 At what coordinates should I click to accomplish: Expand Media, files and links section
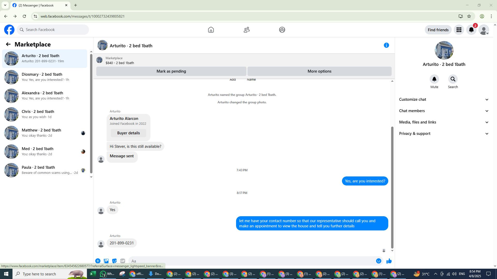(x=444, y=122)
